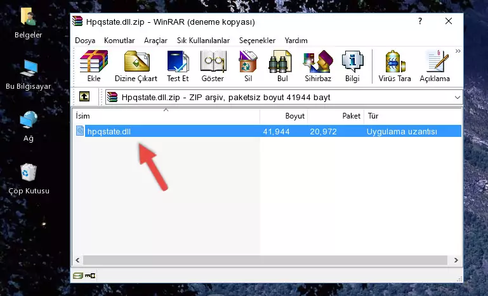Click the 41,944 size cell
This screenshot has width=488, height=296.
point(276,132)
